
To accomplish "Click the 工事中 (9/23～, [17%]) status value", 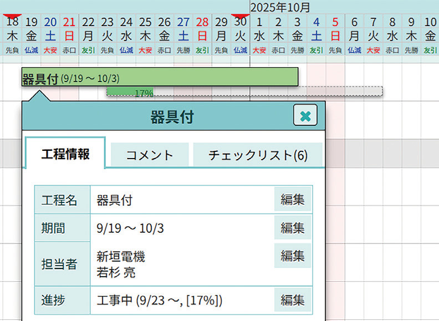I will (160, 300).
